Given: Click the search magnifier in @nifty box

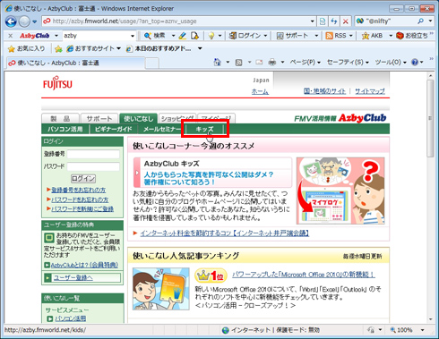Looking at the screenshot, I should [x=420, y=21].
